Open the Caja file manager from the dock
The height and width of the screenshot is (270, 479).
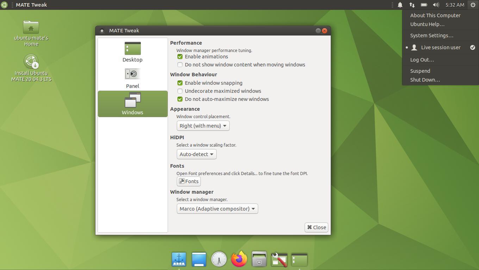259,259
